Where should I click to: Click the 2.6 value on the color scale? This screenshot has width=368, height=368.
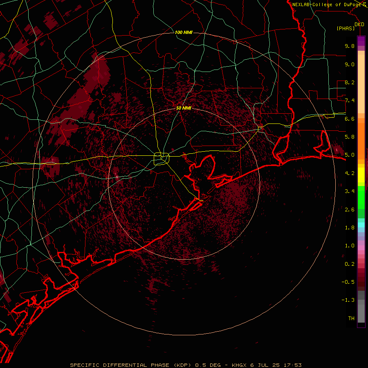coord(350,210)
